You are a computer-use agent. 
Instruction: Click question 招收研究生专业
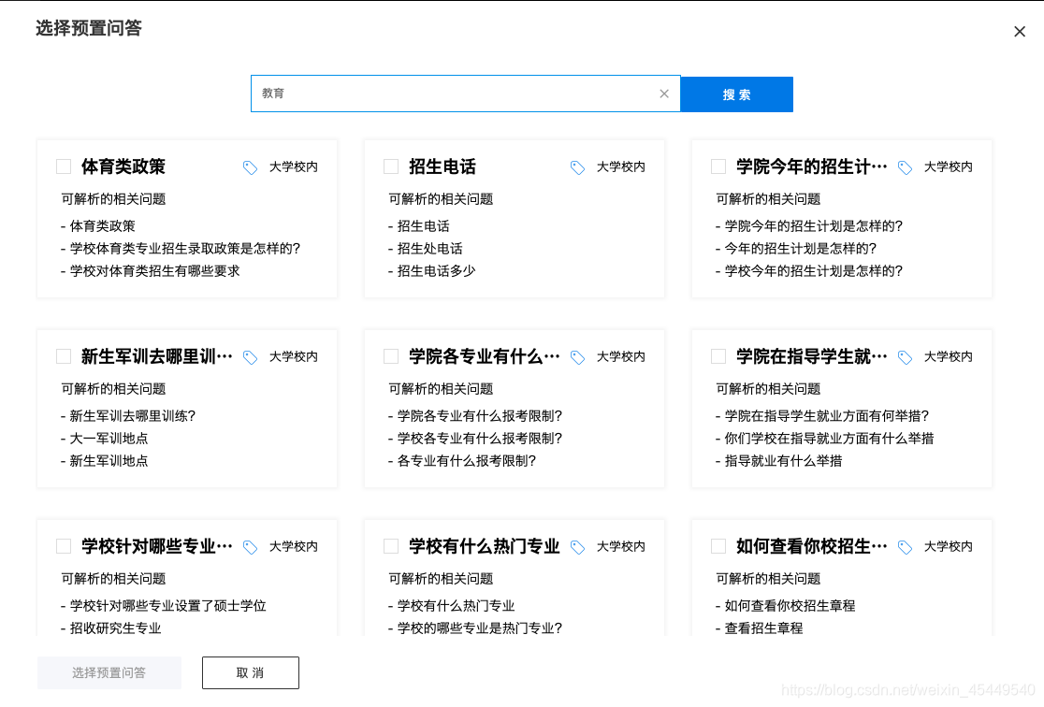115,628
